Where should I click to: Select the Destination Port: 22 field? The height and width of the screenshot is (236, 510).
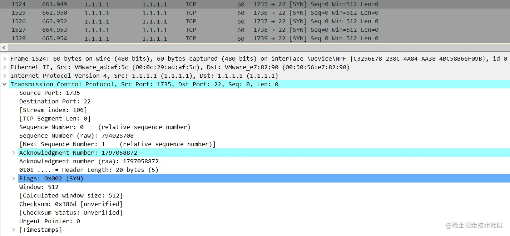55,102
